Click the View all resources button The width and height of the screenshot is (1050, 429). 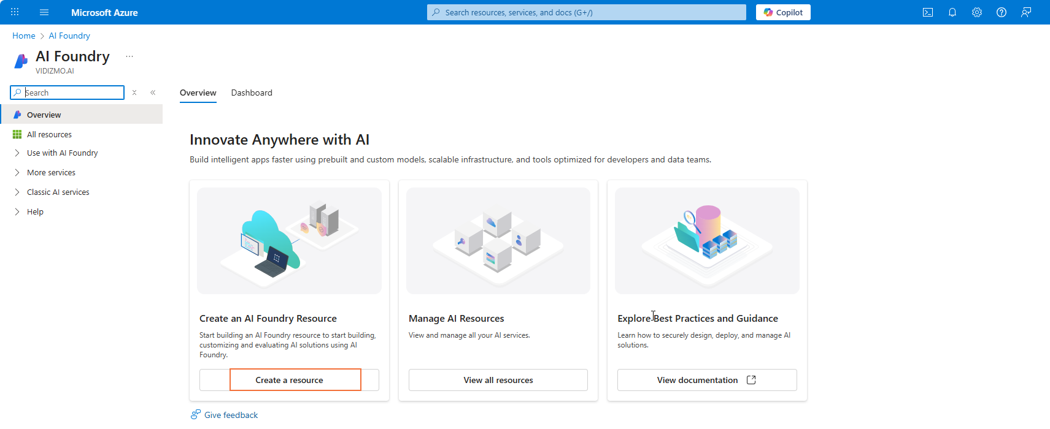click(498, 380)
